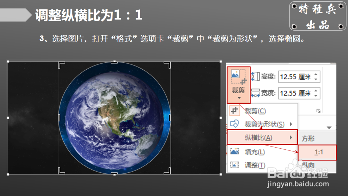Increase width with up stepper arrow
Viewport: 348px width, 196px height.
316,91
